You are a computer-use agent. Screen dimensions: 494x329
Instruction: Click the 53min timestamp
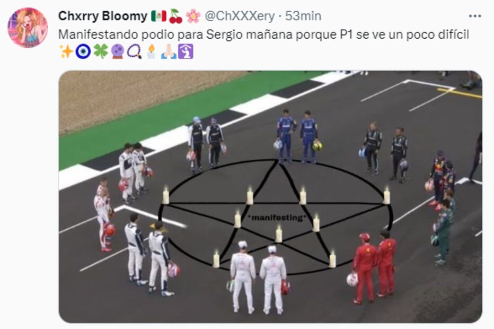point(303,16)
